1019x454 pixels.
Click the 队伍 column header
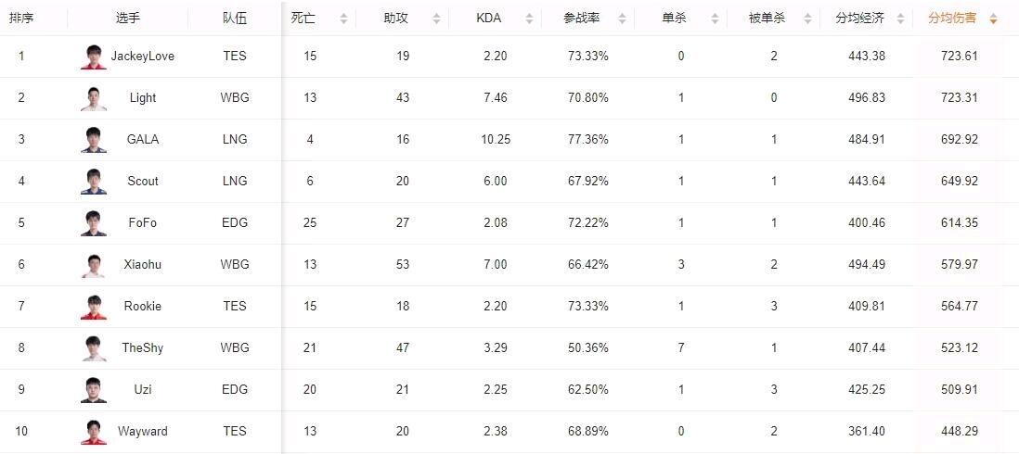tap(235, 19)
